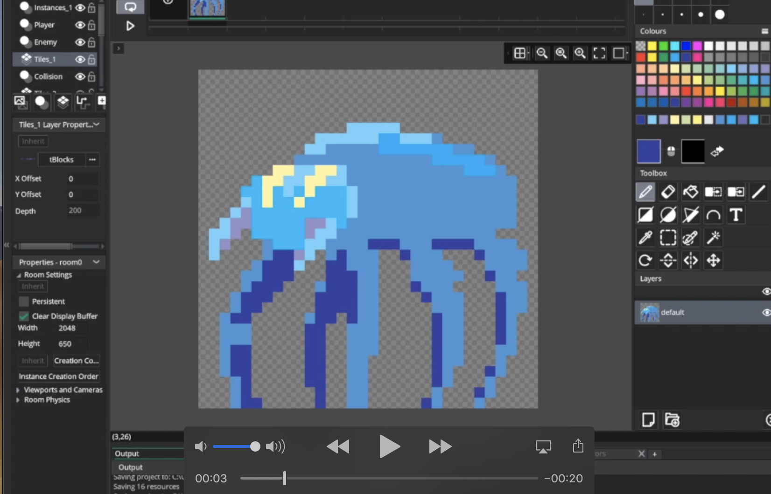Screen dimensions: 771x494
Task: Rewind the video
Action: click(338, 446)
